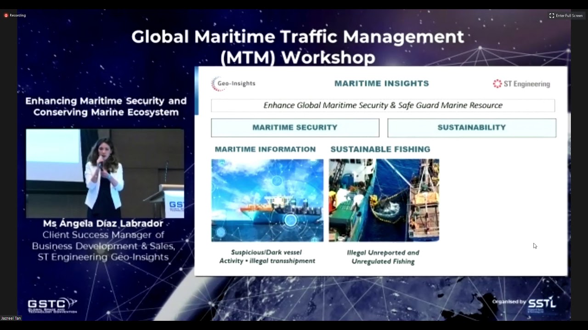
Task: Click the MARITIME INFORMATION heading
Action: click(265, 149)
